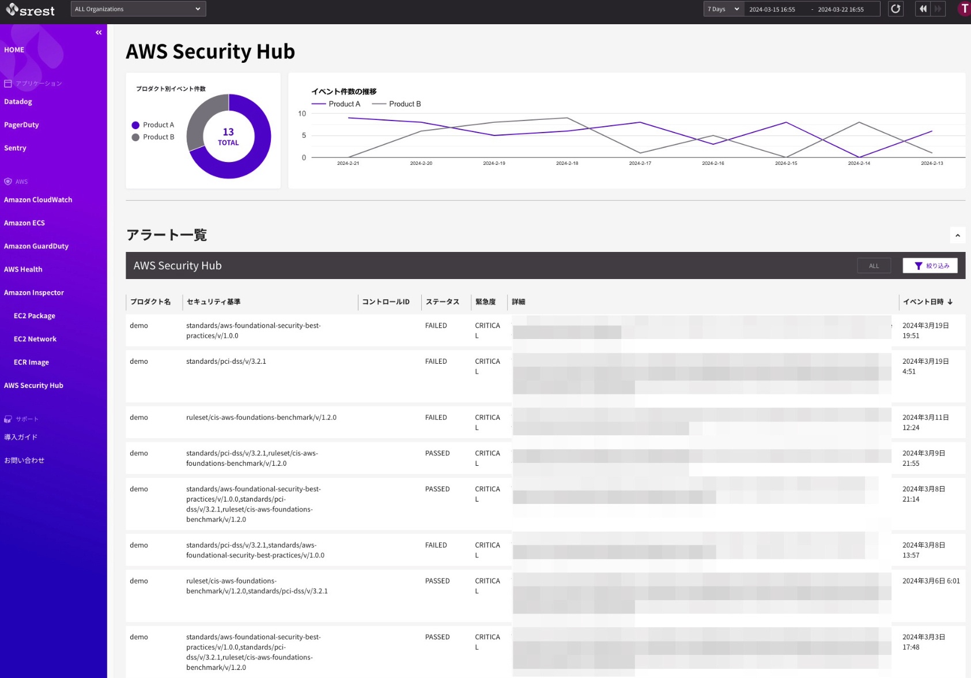
Task: Open the 7 Days range dropdown
Action: point(723,9)
